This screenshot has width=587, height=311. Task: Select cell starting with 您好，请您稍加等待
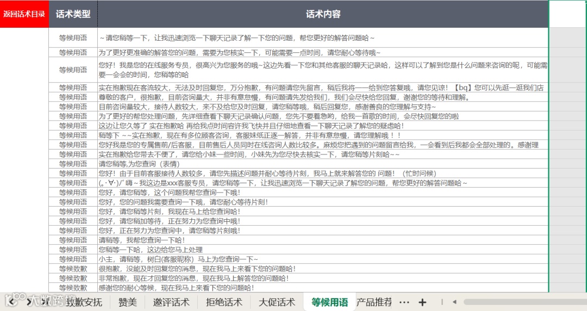323,221
